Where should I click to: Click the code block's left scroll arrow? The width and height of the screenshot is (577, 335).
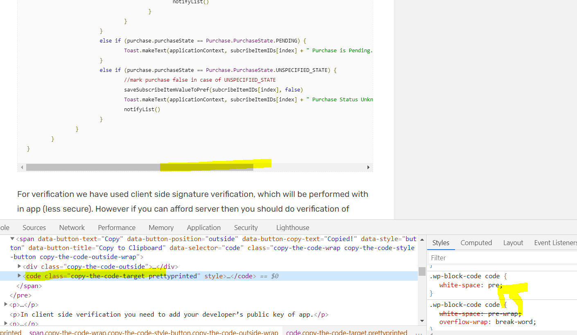pos(22,167)
